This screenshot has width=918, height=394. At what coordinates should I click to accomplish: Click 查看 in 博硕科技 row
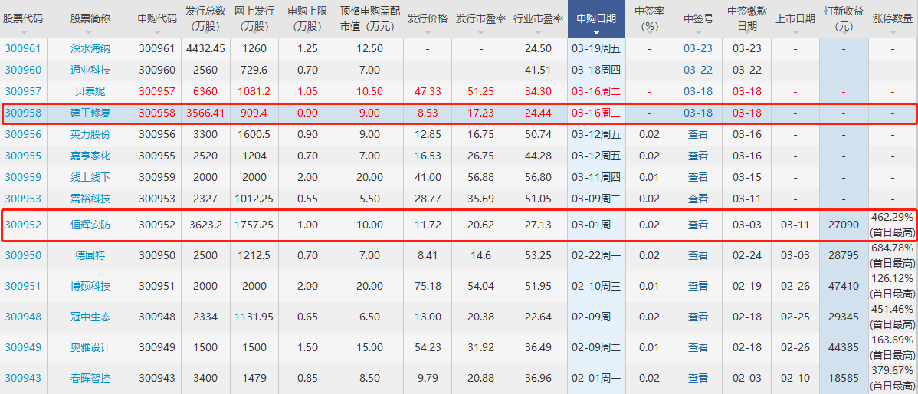698,286
